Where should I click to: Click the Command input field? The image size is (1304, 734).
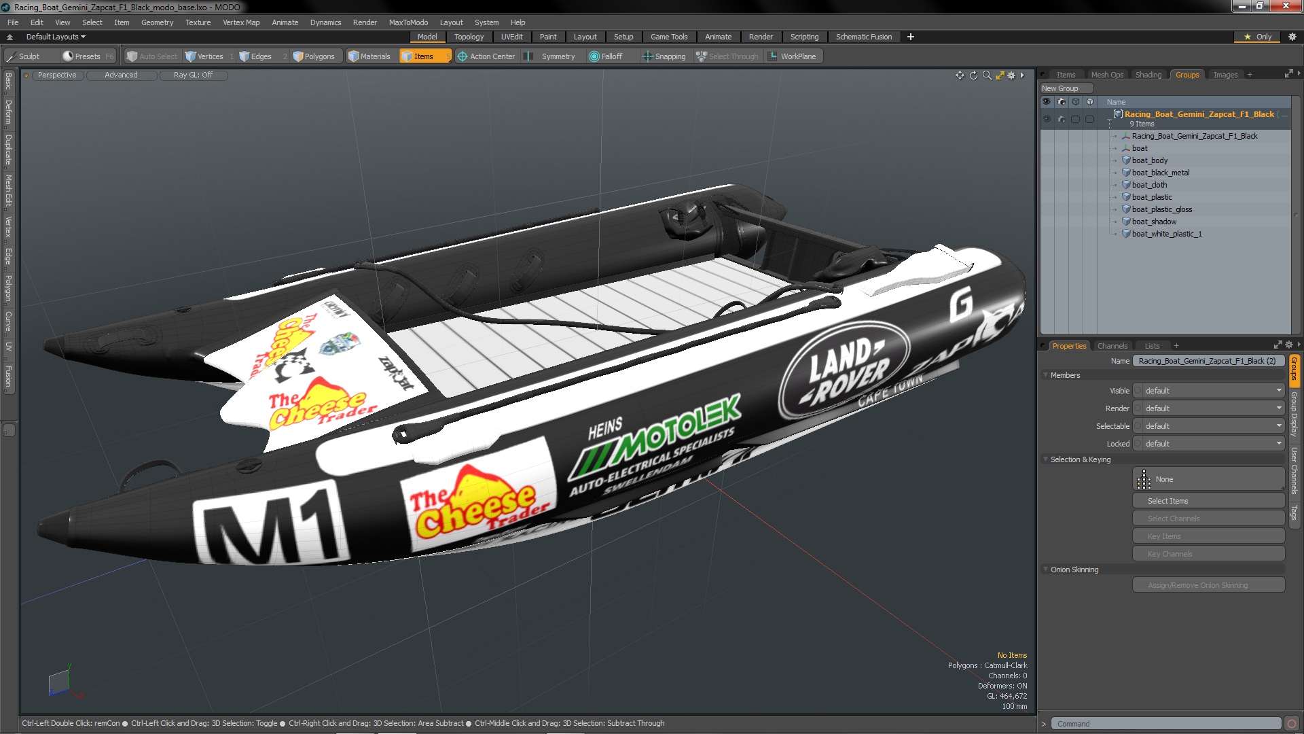1167,724
